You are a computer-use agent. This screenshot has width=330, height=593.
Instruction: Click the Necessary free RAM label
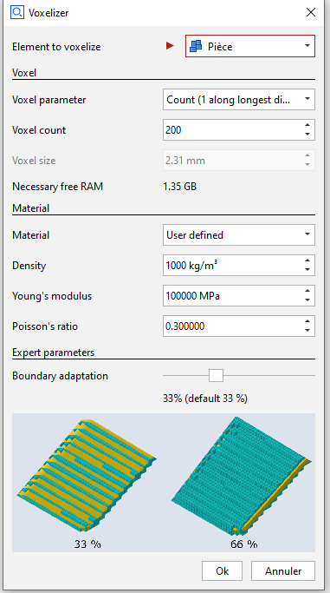pos(58,187)
